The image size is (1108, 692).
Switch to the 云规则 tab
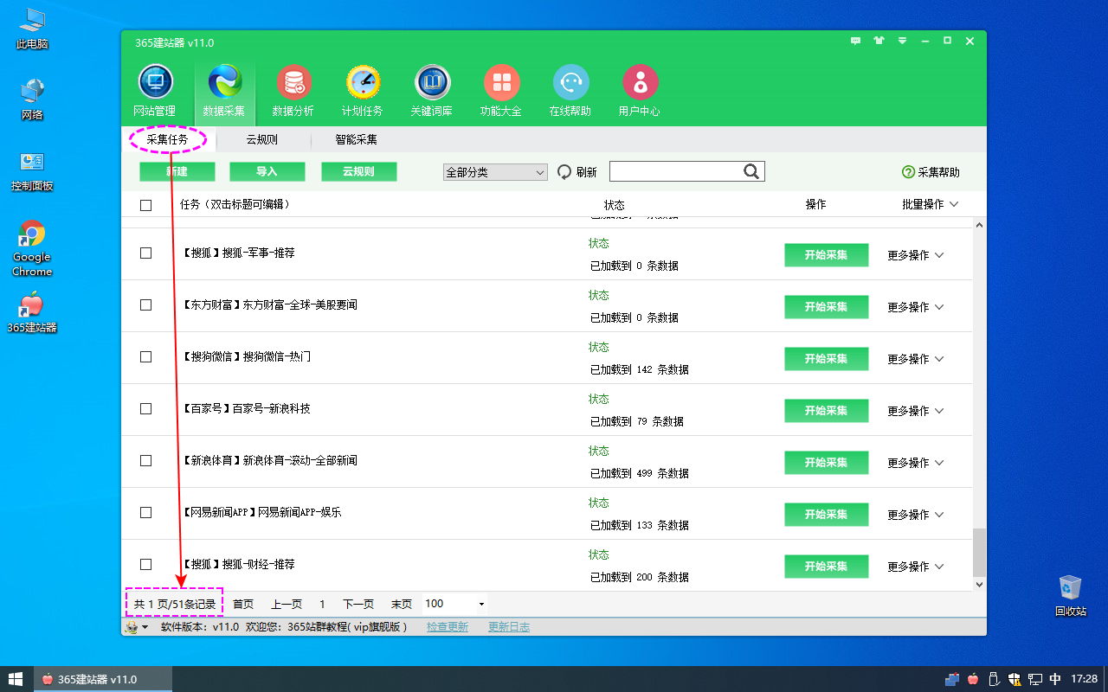[x=261, y=139]
